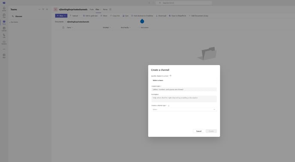Click into the channel name input field
The image size is (295, 162).
[184, 90]
